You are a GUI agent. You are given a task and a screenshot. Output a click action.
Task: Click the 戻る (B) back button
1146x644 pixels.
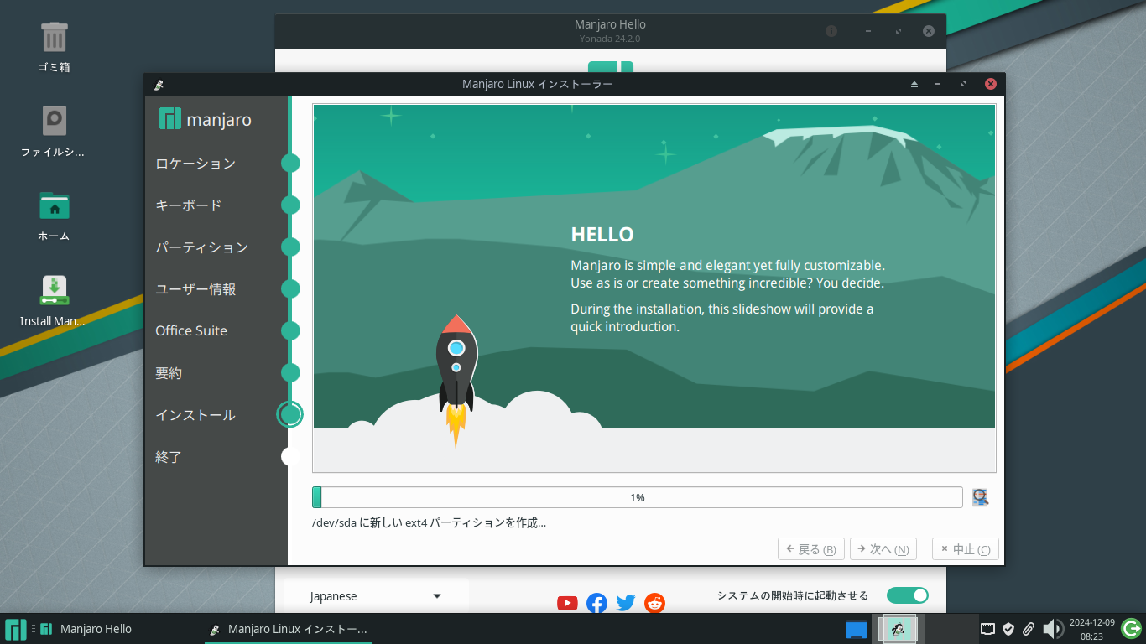point(811,549)
